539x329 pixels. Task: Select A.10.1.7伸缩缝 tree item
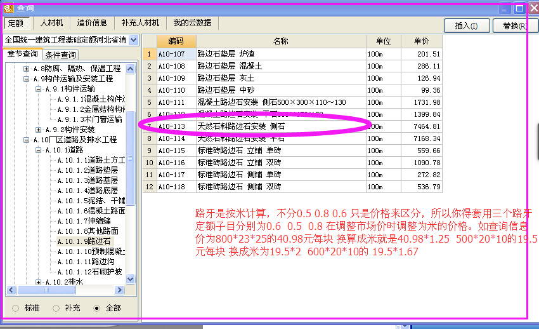tap(84, 221)
